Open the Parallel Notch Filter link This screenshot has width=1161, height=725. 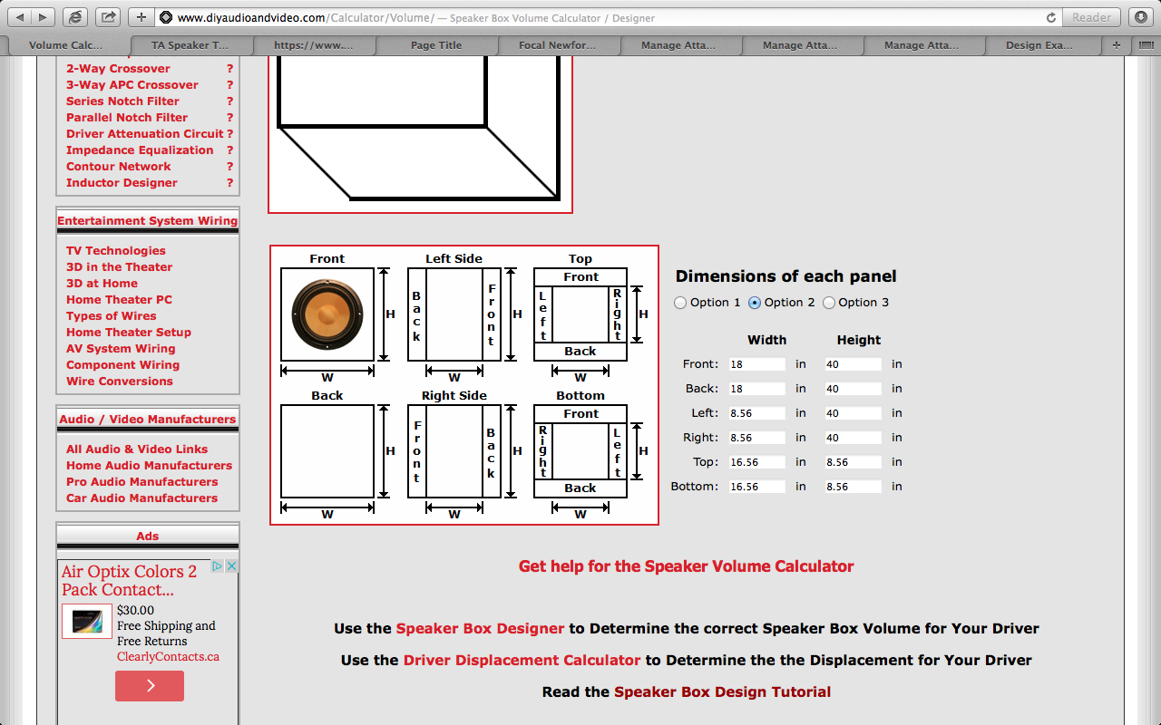(127, 118)
